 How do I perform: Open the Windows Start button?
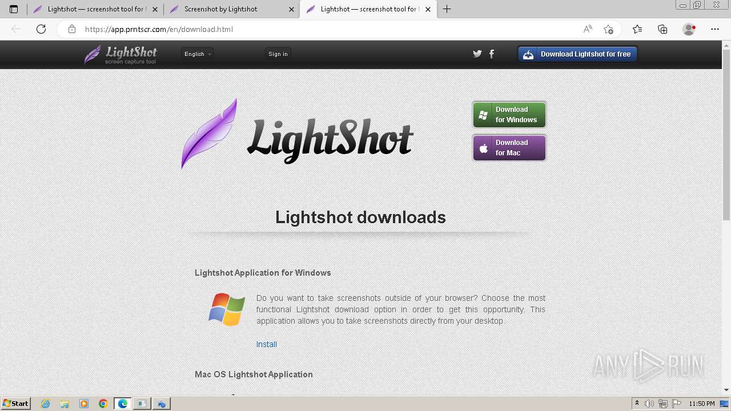(15, 404)
